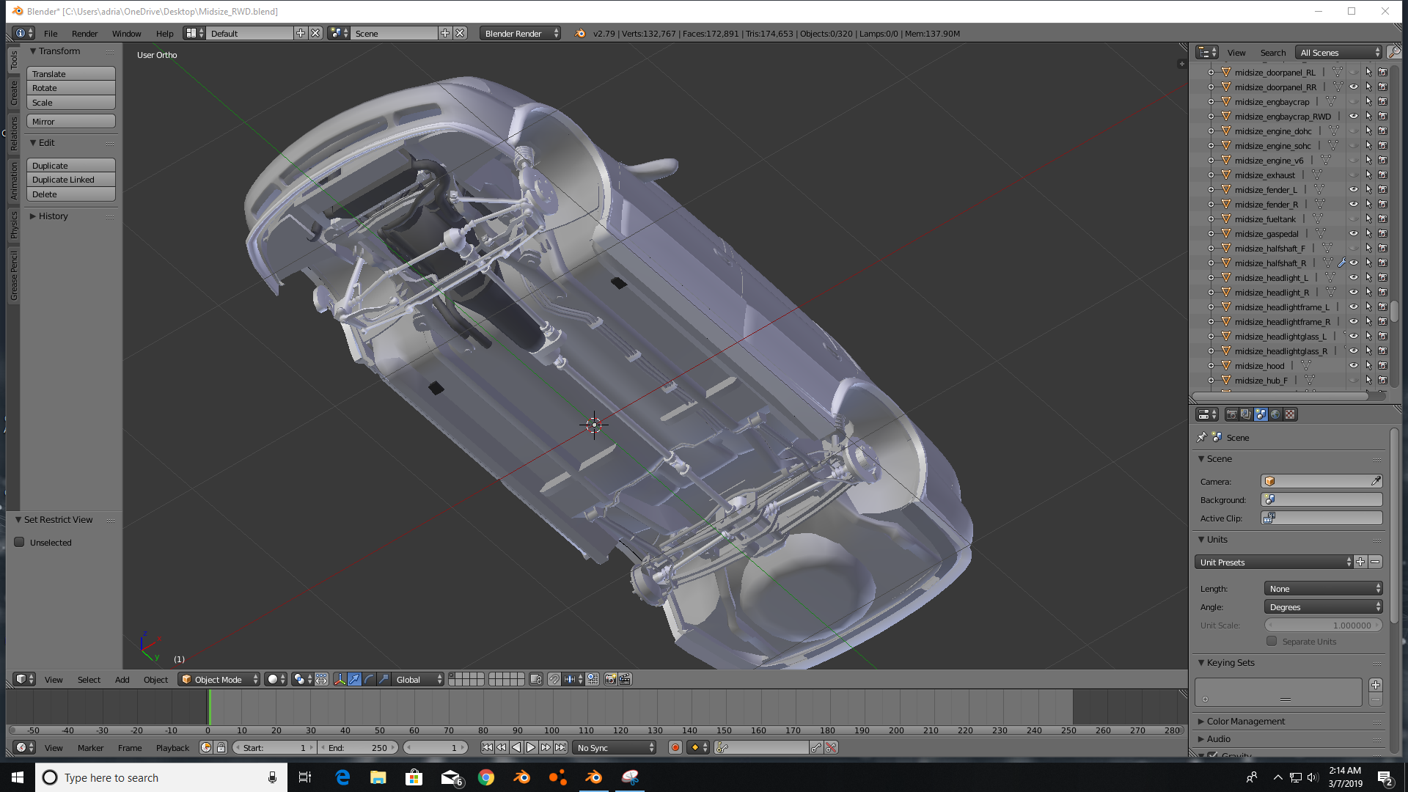
Task: Click the OpenGL render animation clapper icon
Action: (x=625, y=679)
